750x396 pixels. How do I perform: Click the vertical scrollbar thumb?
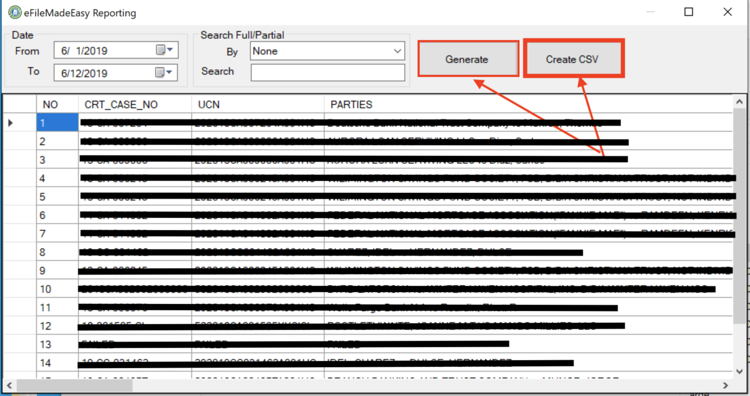tap(739, 216)
